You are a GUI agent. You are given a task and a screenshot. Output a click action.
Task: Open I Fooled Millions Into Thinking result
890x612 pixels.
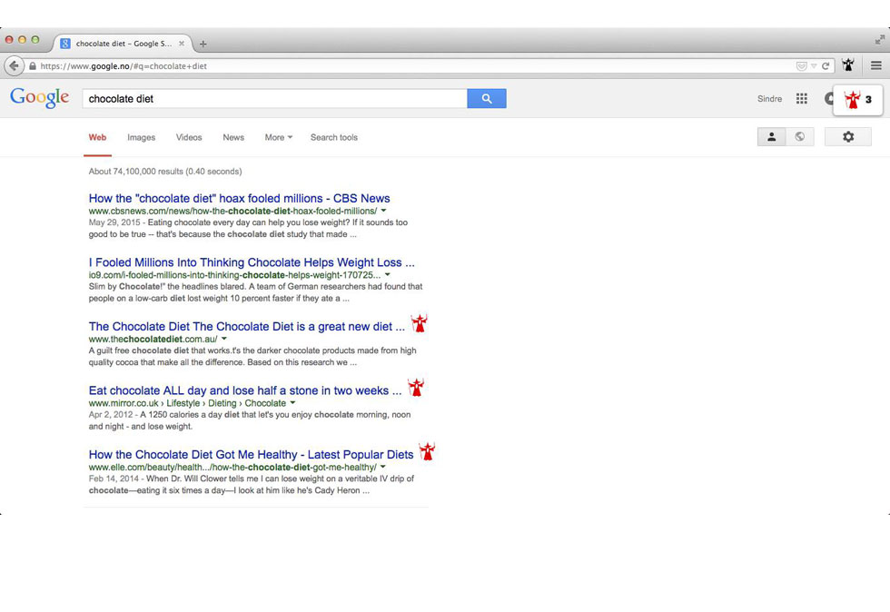click(x=252, y=262)
